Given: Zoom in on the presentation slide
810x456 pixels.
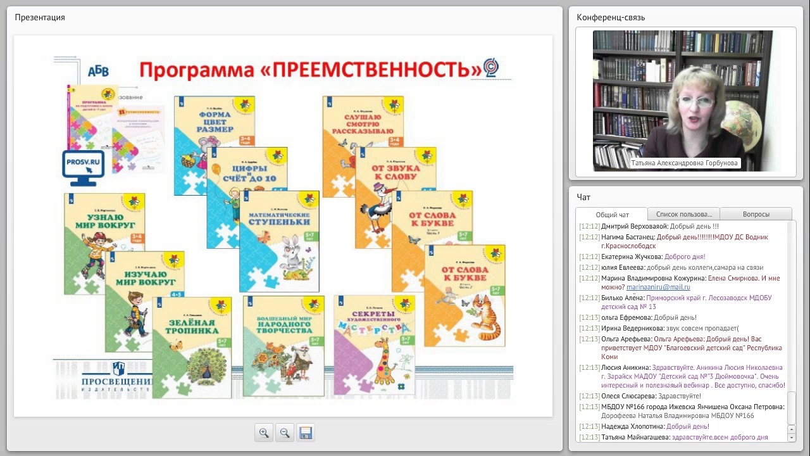Looking at the screenshot, I should pos(264,433).
